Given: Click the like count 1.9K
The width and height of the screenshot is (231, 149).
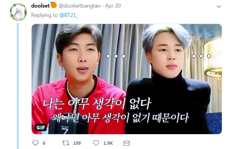Looking at the screenshot, I should (x=108, y=143).
